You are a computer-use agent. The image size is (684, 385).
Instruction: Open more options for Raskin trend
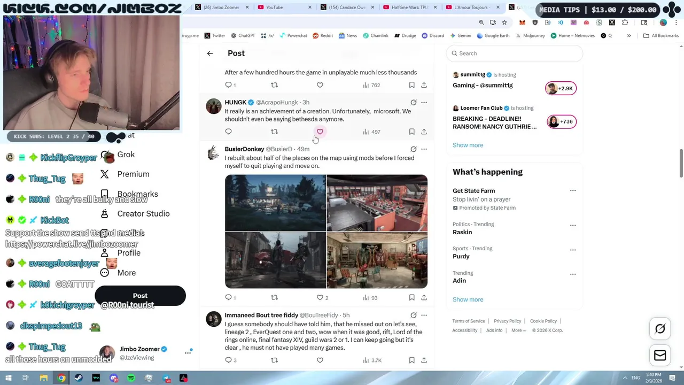click(573, 225)
